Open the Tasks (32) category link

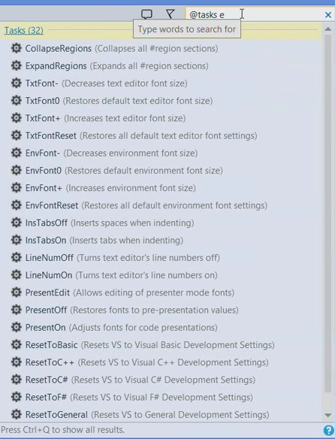click(24, 30)
